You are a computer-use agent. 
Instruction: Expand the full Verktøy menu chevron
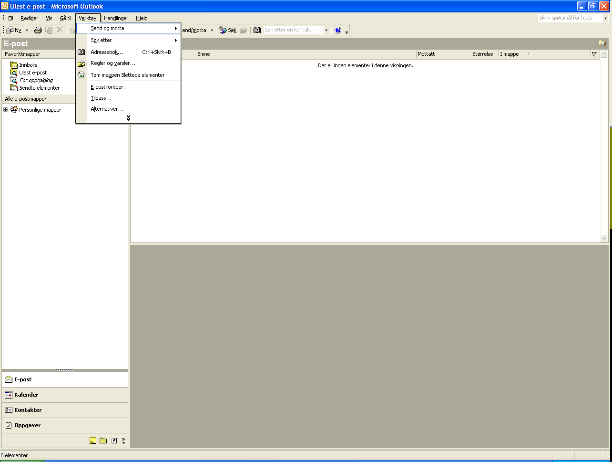pyautogui.click(x=128, y=118)
